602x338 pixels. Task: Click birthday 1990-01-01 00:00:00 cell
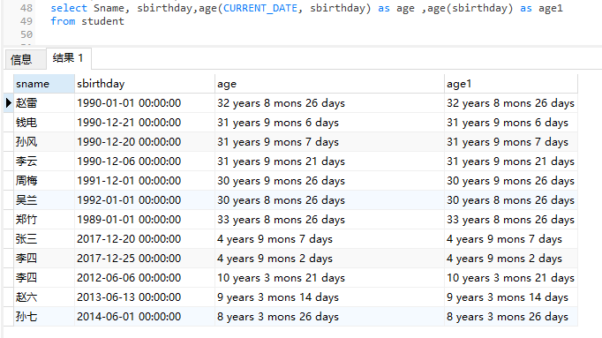[x=145, y=103]
